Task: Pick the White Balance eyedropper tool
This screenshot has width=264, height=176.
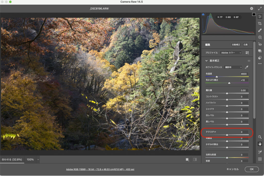Action: click(x=246, y=67)
